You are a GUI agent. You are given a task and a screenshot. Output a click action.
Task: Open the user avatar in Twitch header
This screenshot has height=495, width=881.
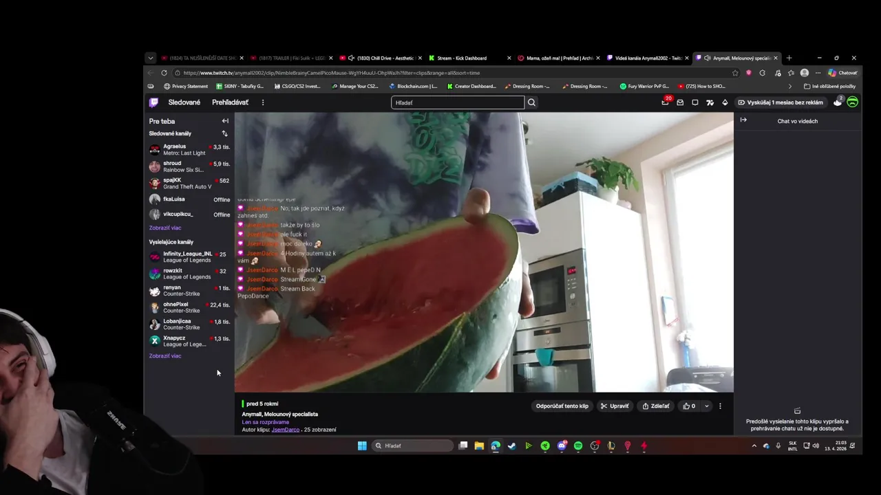[852, 102]
